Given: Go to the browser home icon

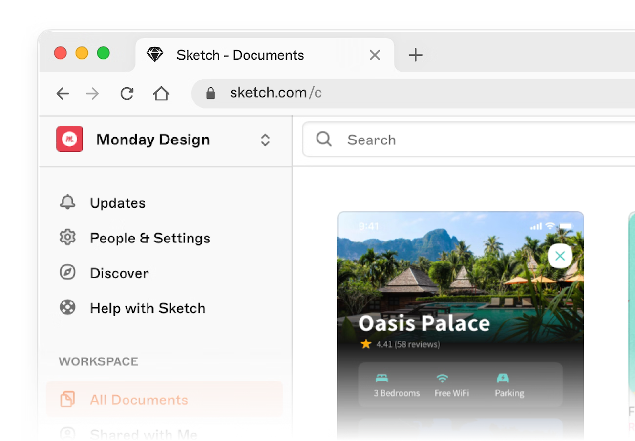Looking at the screenshot, I should (161, 93).
